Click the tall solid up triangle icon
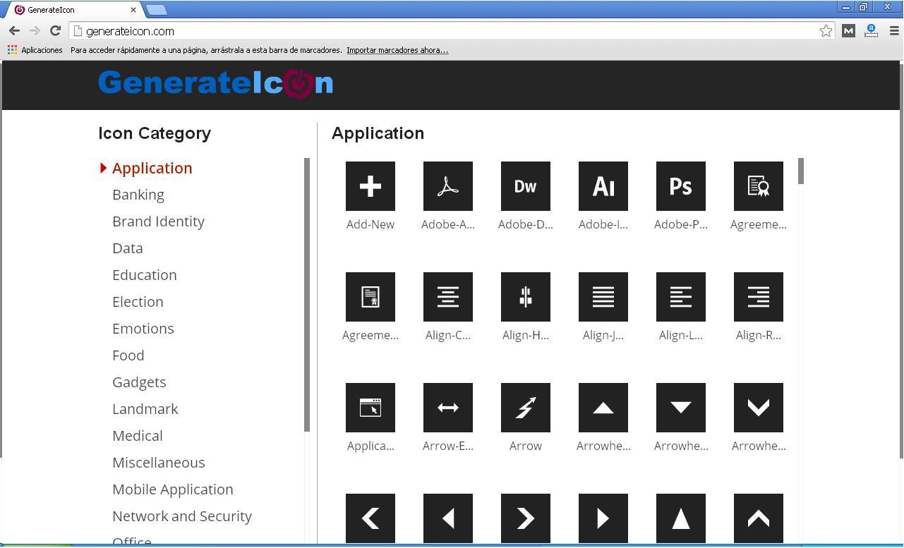This screenshot has height=548, width=904. [x=681, y=518]
